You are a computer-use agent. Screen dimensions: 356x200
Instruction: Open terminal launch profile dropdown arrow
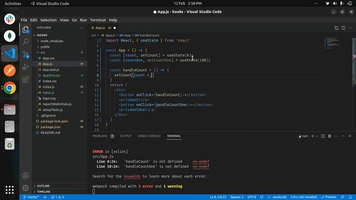[x=317, y=136]
